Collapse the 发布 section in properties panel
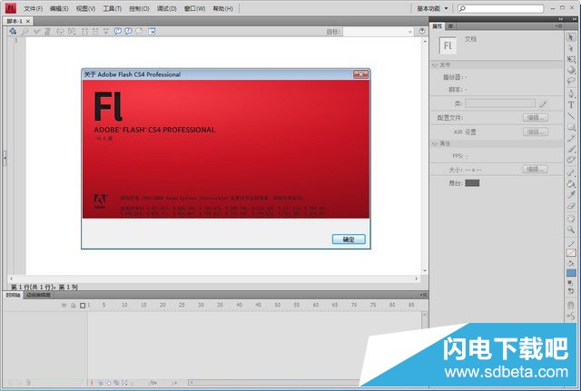 coord(435,65)
